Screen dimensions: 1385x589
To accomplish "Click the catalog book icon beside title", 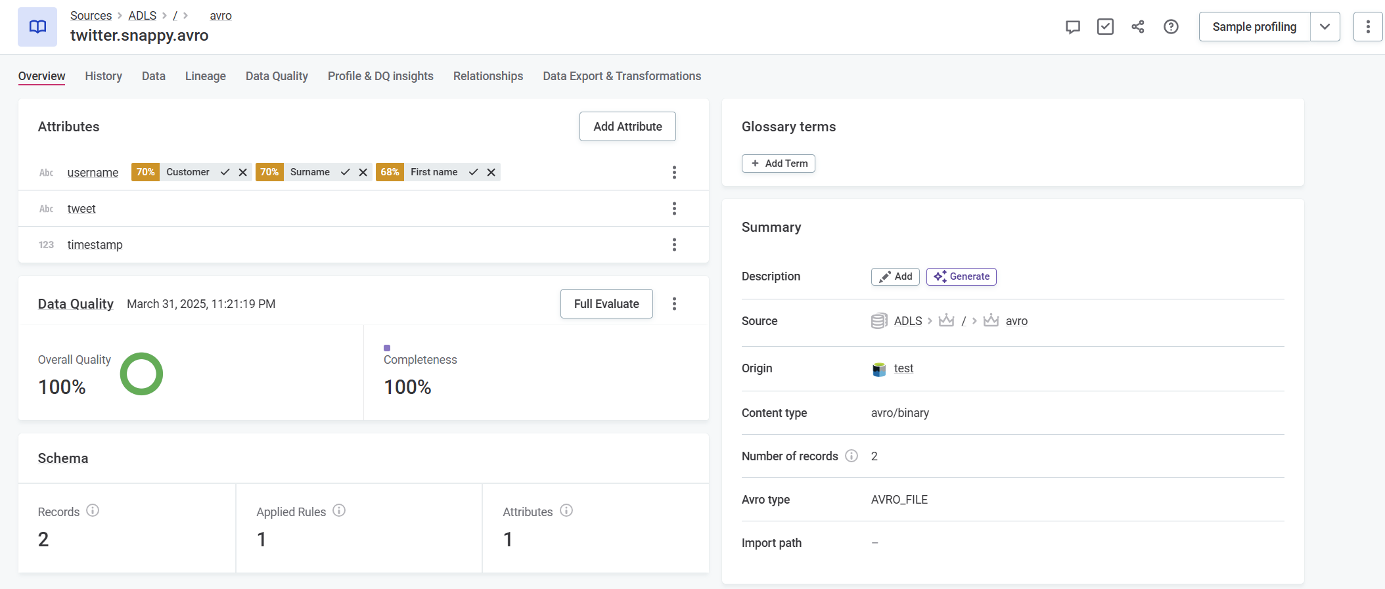I will pos(37,27).
